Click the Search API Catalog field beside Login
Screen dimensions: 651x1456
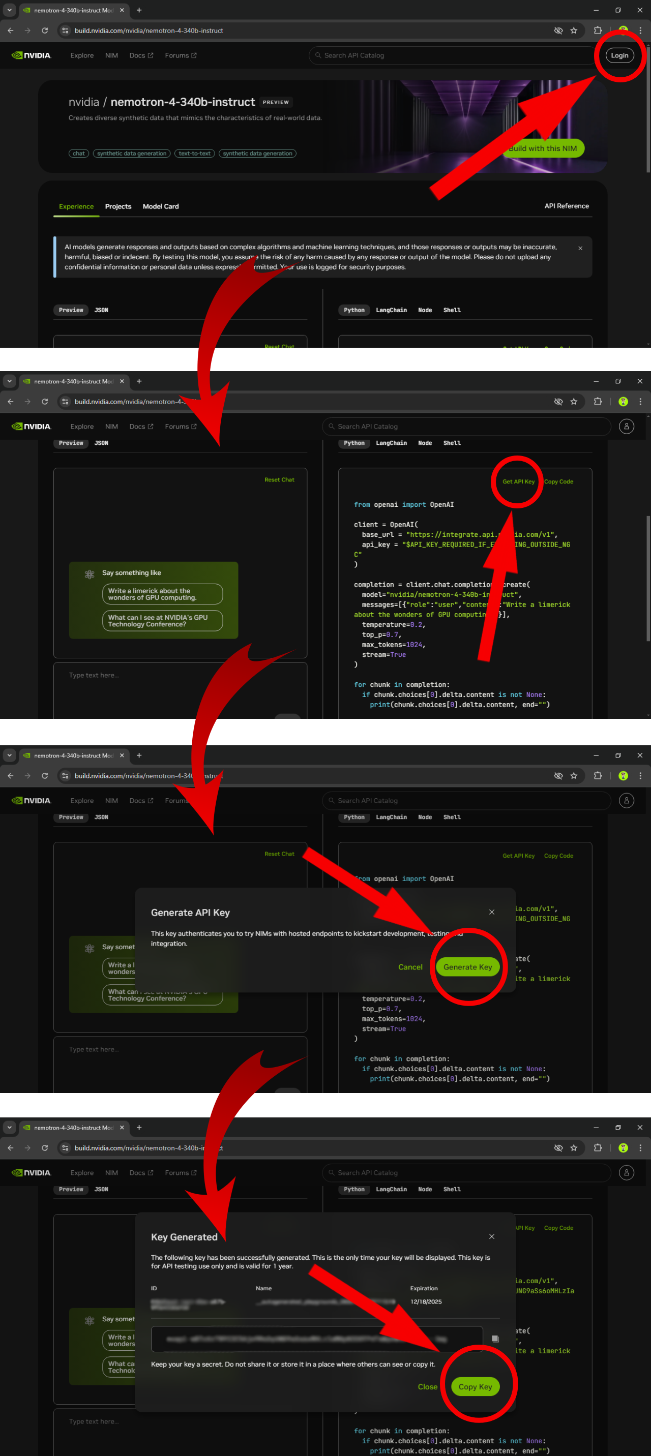click(x=453, y=55)
